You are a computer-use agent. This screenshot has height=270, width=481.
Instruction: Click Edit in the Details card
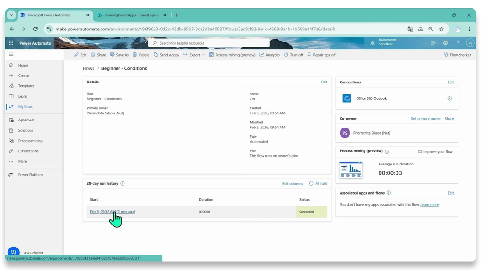324,82
